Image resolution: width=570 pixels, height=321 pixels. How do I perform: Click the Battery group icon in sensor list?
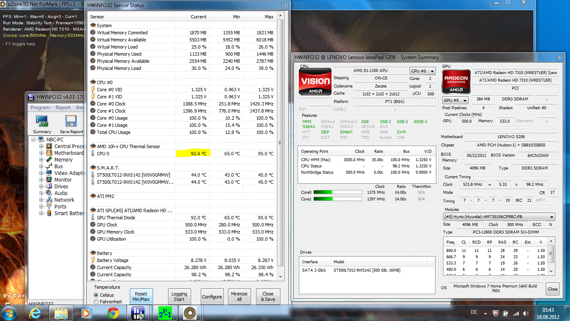[x=93, y=253]
